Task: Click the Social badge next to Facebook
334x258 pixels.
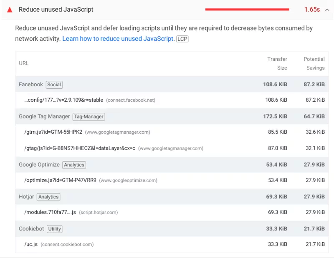Action: [54, 84]
